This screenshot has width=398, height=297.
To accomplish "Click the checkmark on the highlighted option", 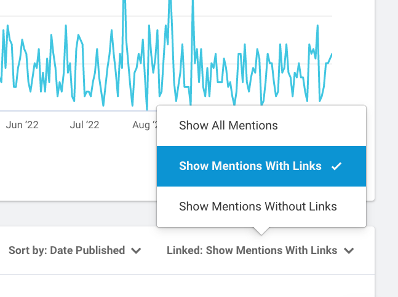I will tap(336, 166).
